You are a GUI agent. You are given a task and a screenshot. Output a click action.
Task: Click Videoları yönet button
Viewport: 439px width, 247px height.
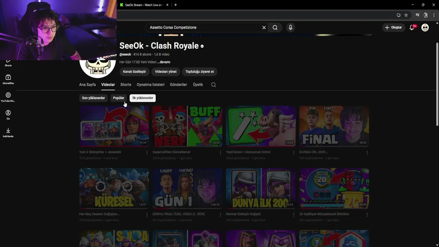[x=166, y=72]
